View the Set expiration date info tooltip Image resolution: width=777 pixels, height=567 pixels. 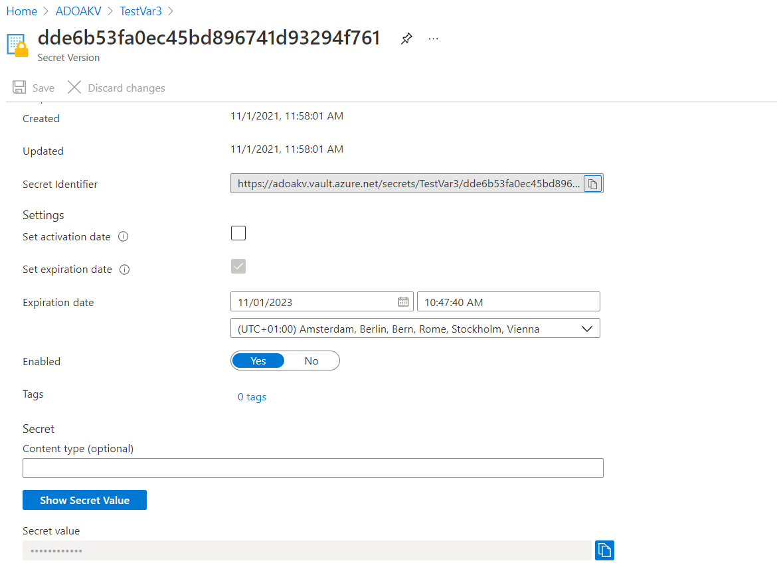(x=125, y=268)
